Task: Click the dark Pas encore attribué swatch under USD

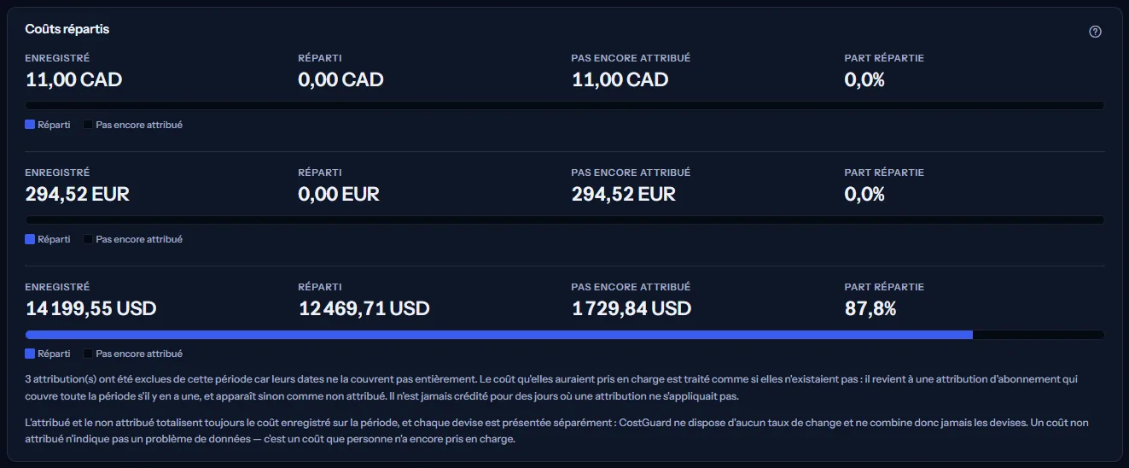Action: [x=88, y=354]
